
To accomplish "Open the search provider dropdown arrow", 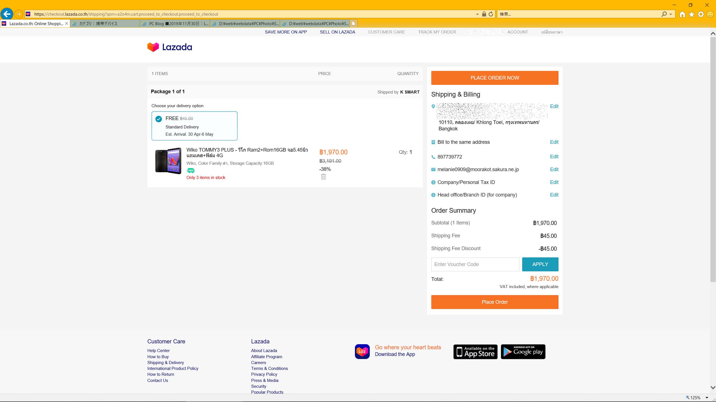I will pyautogui.click(x=671, y=14).
